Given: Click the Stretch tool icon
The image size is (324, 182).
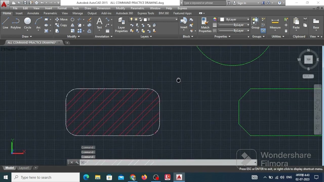Looking at the screenshot, I should click(57, 31).
